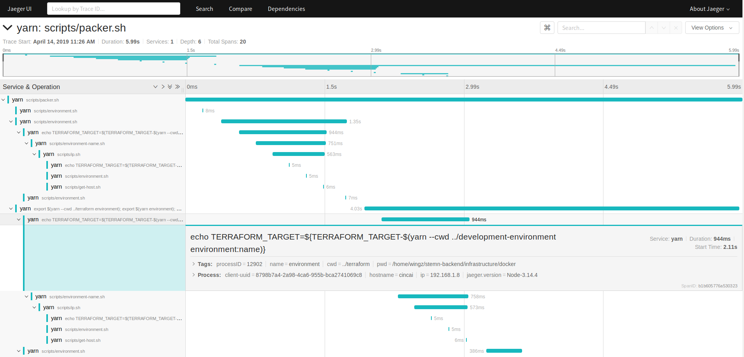The image size is (744, 357).
Task: Open keyboard shortcuts help icon
Action: click(x=547, y=28)
